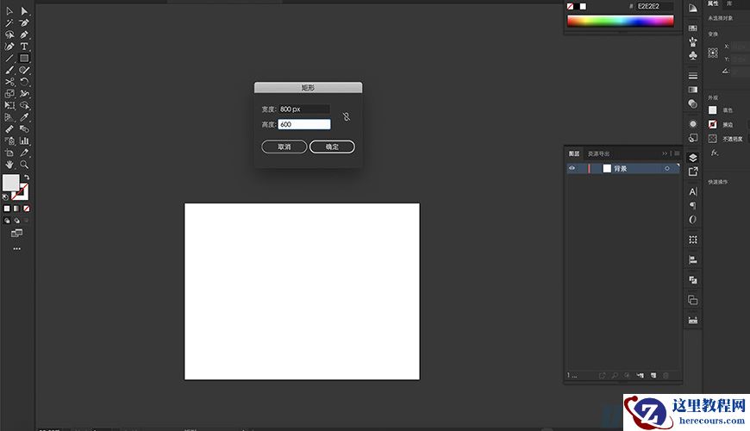Viewport: 750px width, 431px height.
Task: Click the 取消 button to cancel
Action: [284, 147]
